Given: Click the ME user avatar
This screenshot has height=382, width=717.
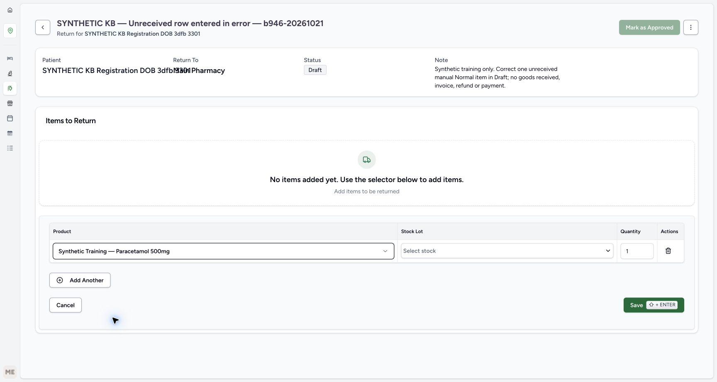Looking at the screenshot, I should 10,372.
